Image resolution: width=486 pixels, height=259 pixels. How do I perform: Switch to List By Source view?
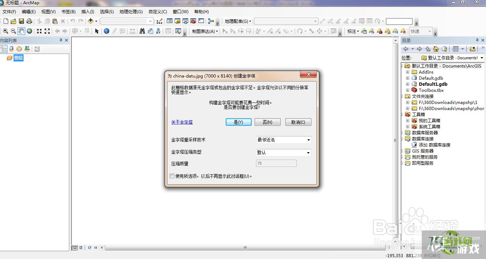[x=11, y=49]
